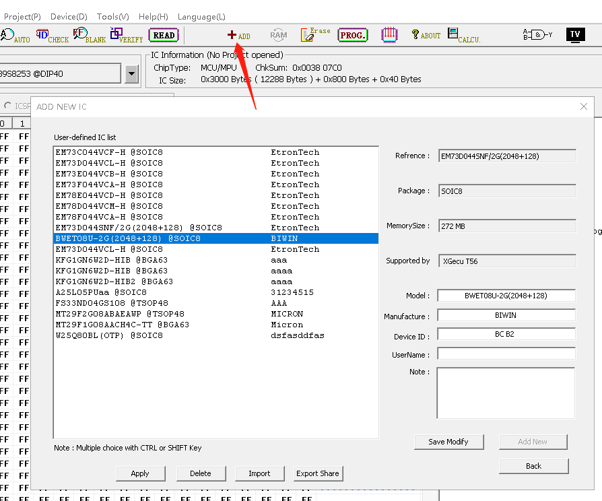
Task: Open the Device(D) menu
Action: [x=69, y=16]
